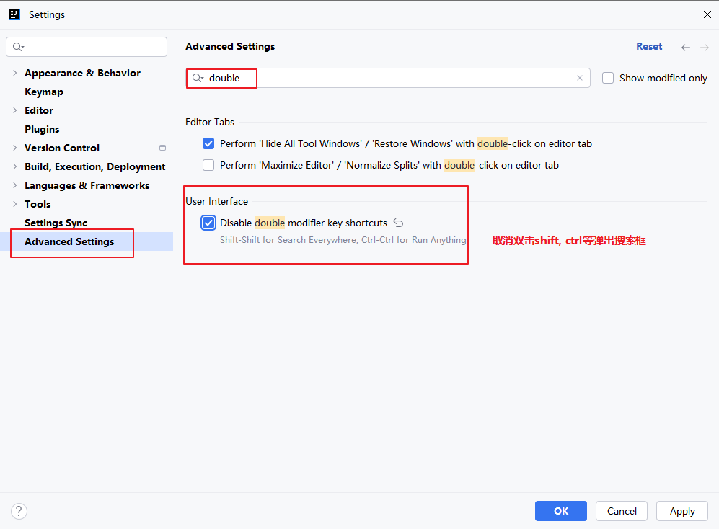This screenshot has height=529, width=719.
Task: Focus the sidebar settings search field
Action: click(87, 47)
